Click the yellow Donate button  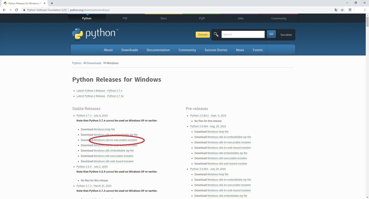tap(203, 35)
